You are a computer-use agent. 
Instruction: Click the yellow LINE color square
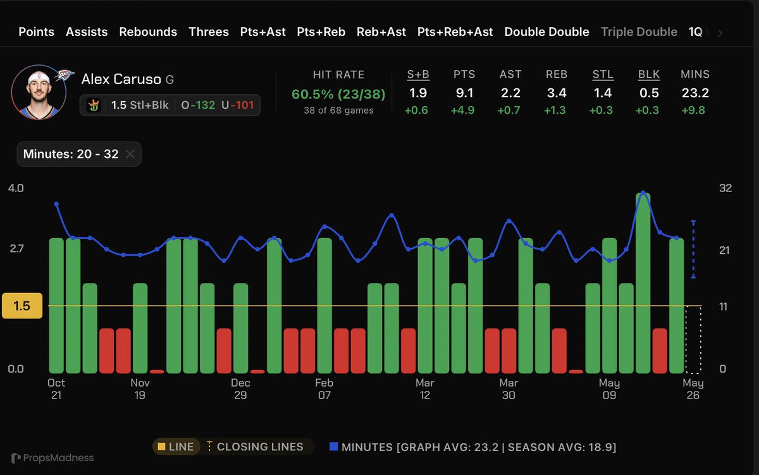coord(161,447)
